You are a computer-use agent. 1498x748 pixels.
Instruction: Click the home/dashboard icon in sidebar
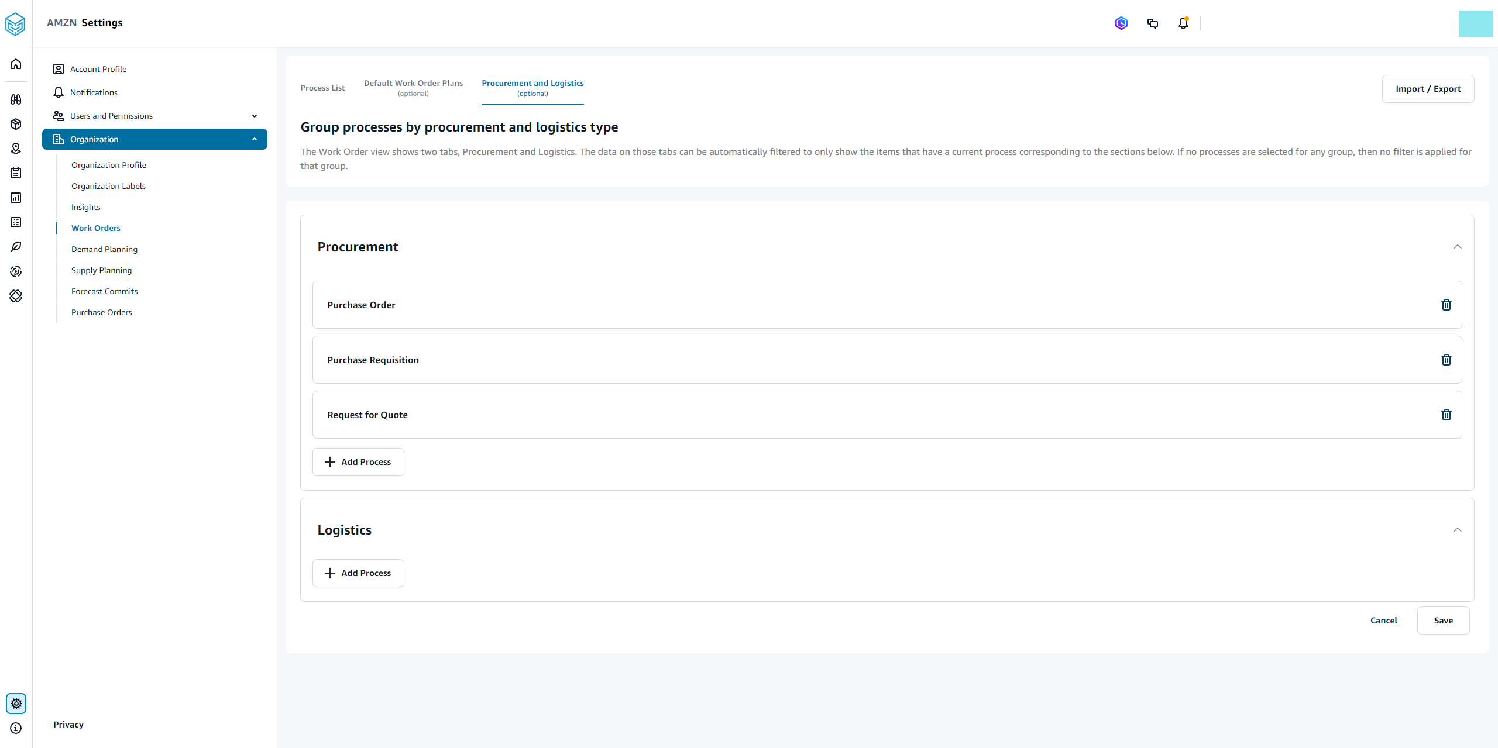click(16, 63)
